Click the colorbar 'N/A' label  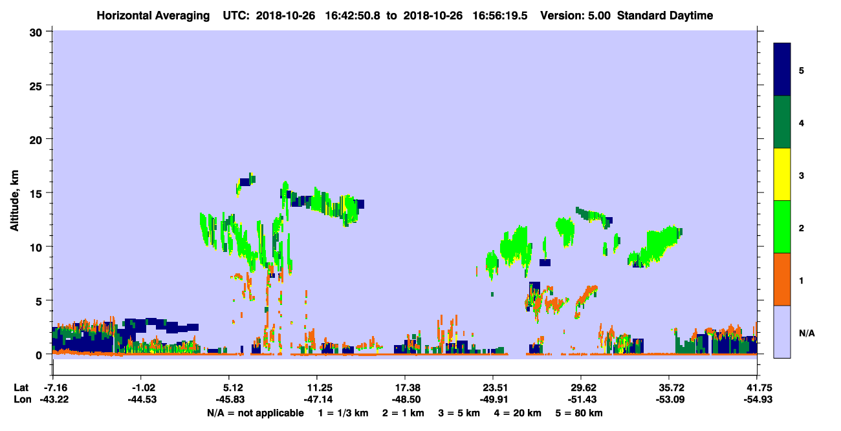pyautogui.click(x=807, y=333)
